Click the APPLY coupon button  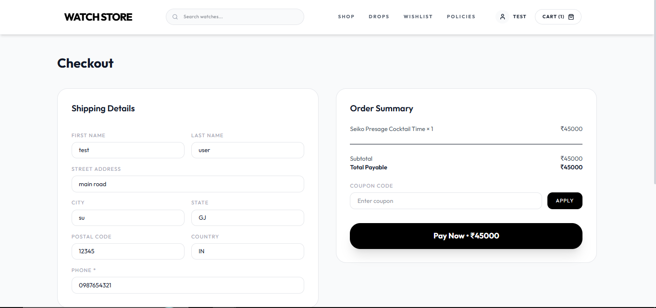[565, 201]
